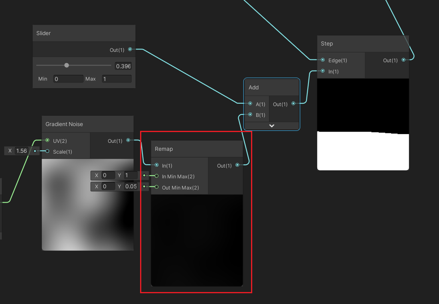Click the Add node B(1) input port
Screen dimensions: 439x304
250,114
